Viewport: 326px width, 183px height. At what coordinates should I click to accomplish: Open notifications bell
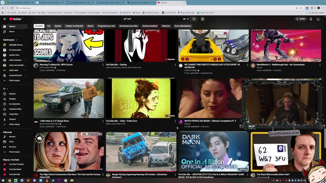point(311,19)
